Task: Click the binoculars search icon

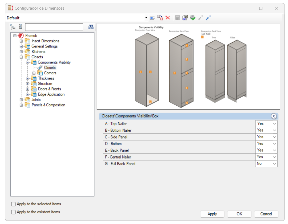Action: click(x=91, y=27)
